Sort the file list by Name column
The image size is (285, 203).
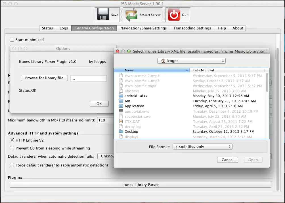tap(152, 70)
